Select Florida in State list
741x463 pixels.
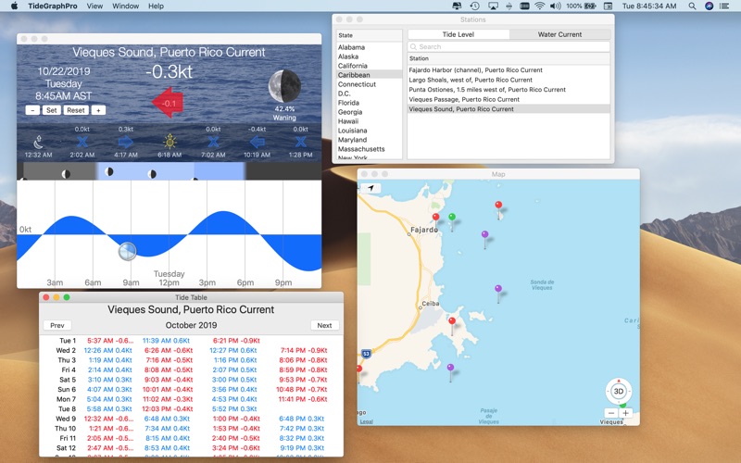point(369,103)
